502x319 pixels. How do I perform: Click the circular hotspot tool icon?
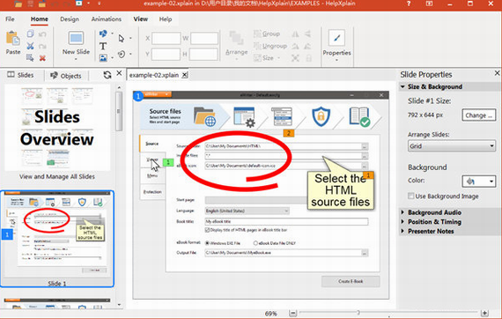(122, 54)
